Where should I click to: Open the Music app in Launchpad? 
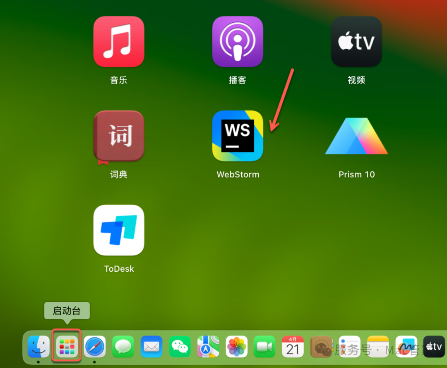[119, 42]
